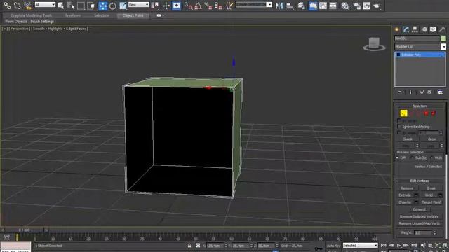Image resolution: width=449 pixels, height=252 pixels.
Task: Open Curve Editor icon
Action: click(x=323, y=6)
